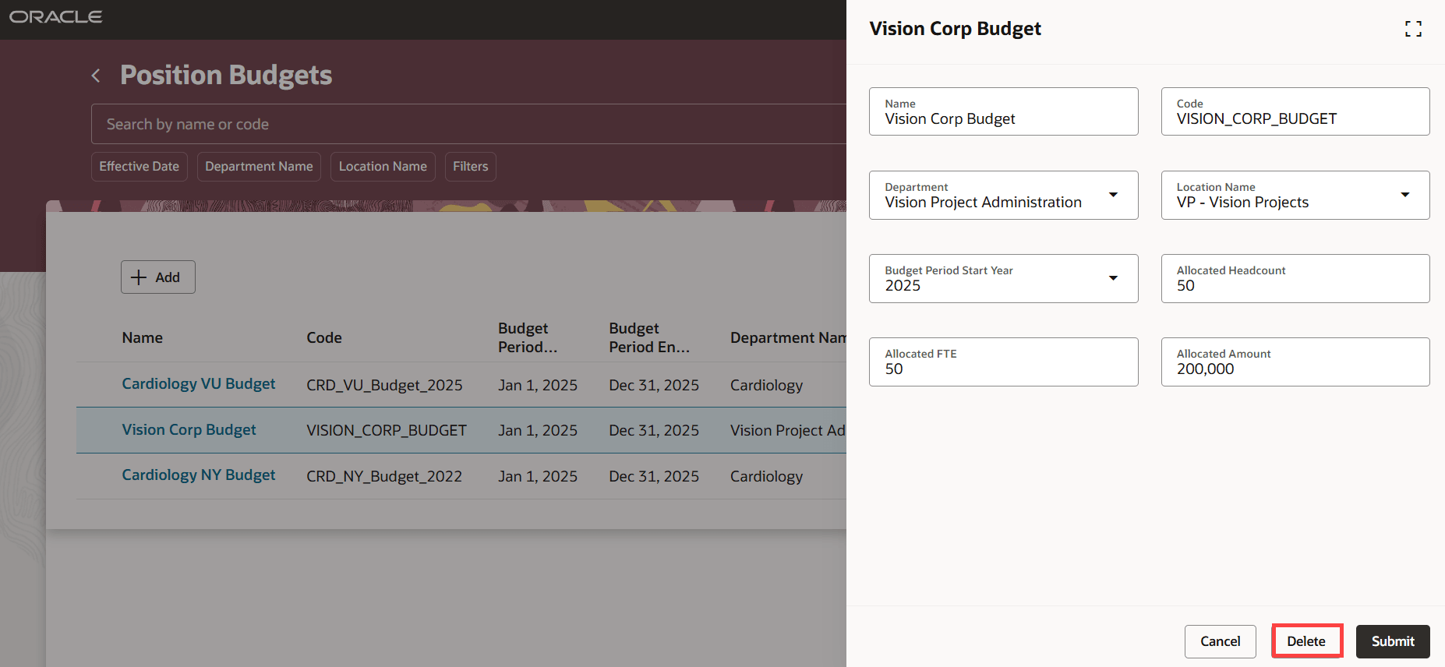Image resolution: width=1445 pixels, height=667 pixels.
Task: Open the Budget Period Start Year dropdown
Action: 1113,278
